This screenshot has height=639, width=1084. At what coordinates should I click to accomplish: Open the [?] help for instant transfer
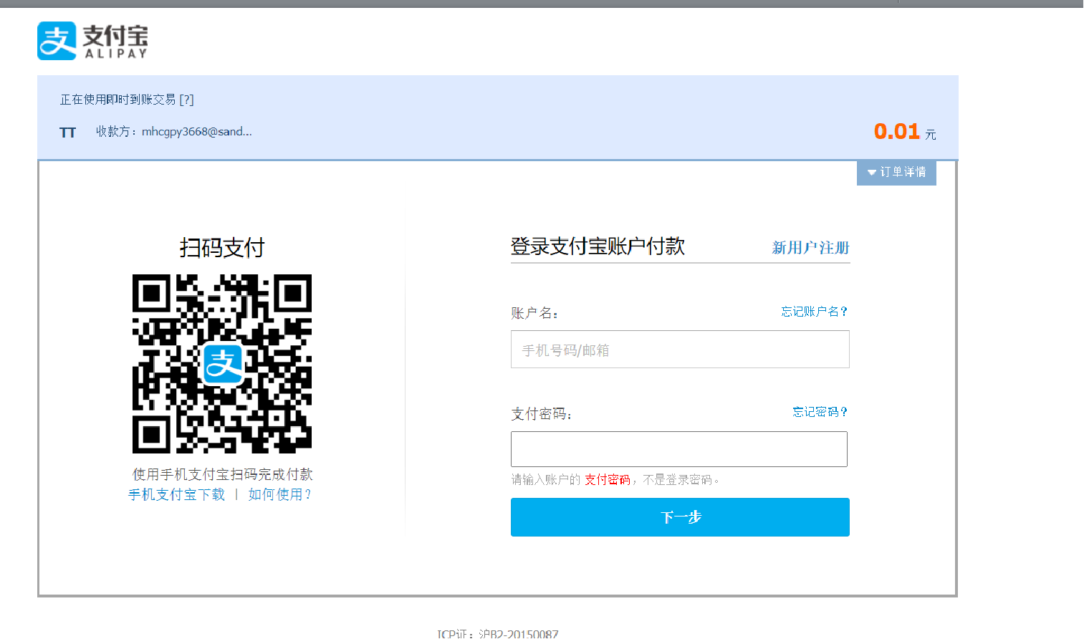(186, 100)
